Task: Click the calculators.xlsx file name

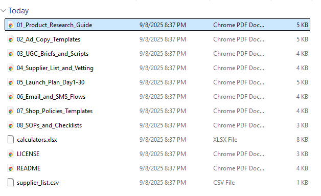Action: [37, 140]
